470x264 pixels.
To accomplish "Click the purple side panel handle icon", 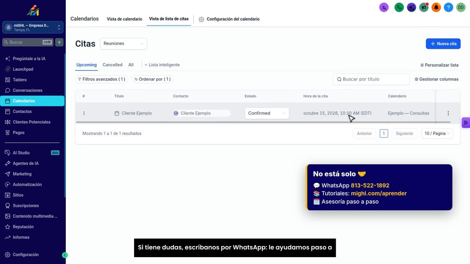I will 466,123.
